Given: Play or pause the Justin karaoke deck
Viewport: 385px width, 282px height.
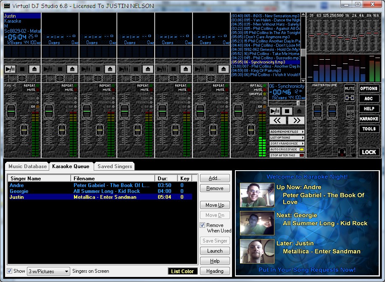Looking at the screenshot, I should pyautogui.click(x=10, y=69).
